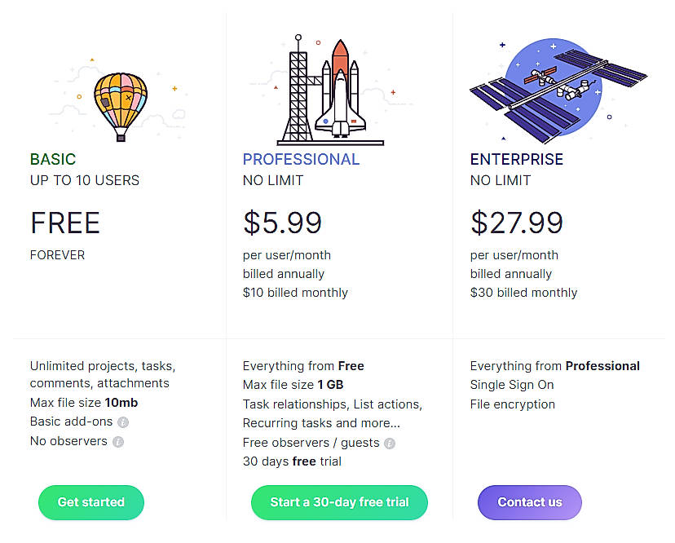
Task: Click the 30 days free trial text
Action: pos(291,461)
